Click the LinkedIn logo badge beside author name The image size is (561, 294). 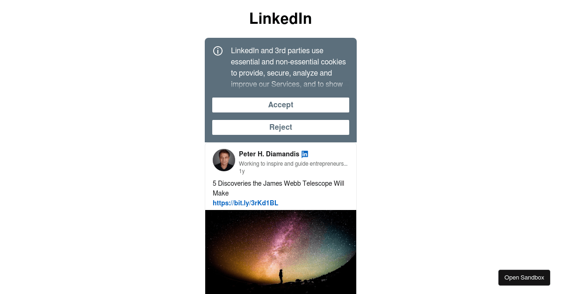(305, 154)
